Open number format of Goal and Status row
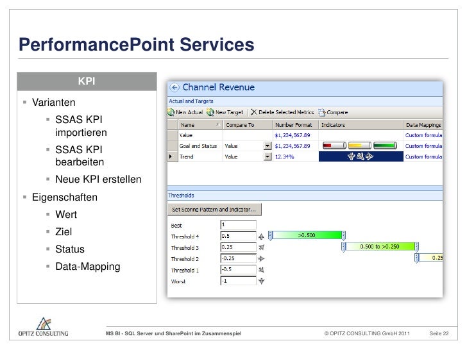This screenshot has width=467, height=350. pyautogui.click(x=293, y=146)
